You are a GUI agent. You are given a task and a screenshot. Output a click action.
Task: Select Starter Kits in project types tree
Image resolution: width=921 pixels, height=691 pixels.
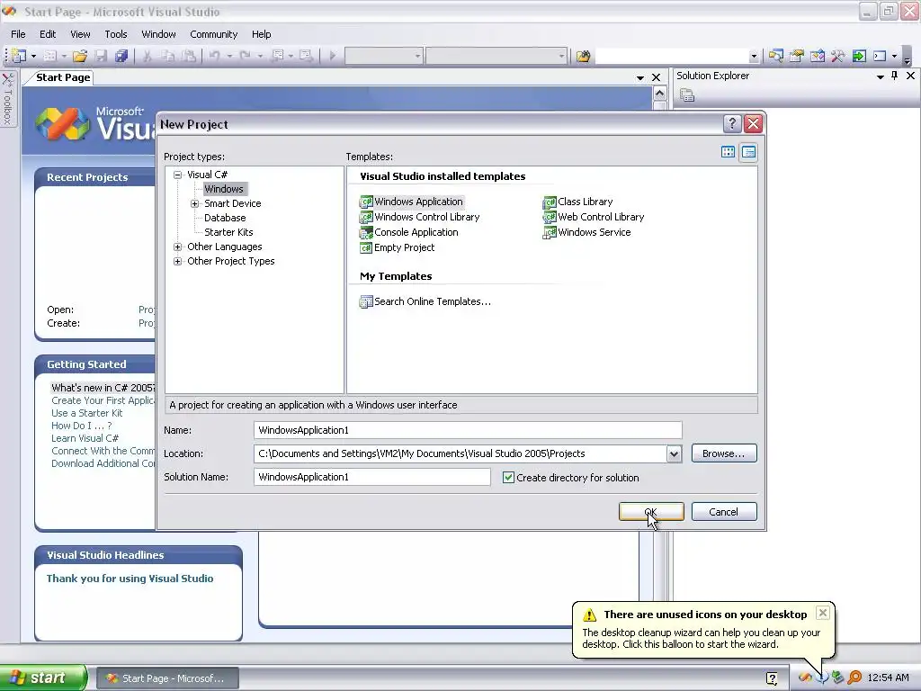[x=228, y=232]
